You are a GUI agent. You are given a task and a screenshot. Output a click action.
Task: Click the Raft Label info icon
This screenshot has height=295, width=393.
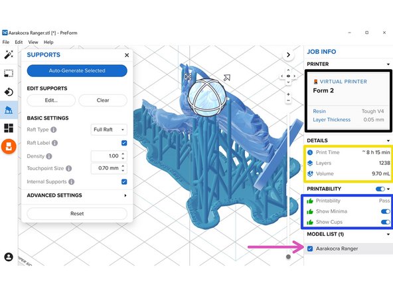point(54,143)
